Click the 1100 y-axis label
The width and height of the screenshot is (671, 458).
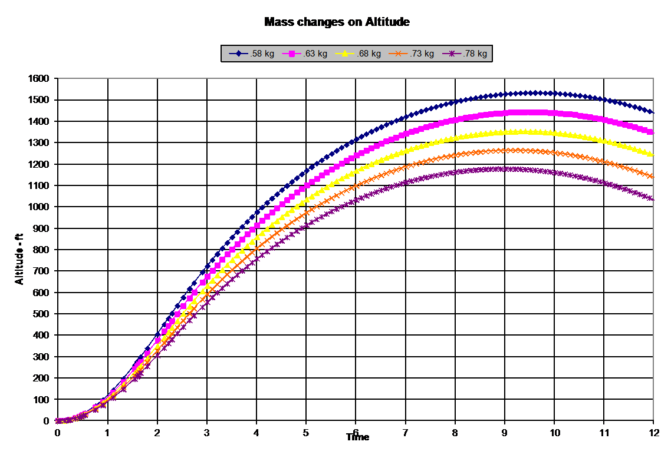[x=38, y=185]
